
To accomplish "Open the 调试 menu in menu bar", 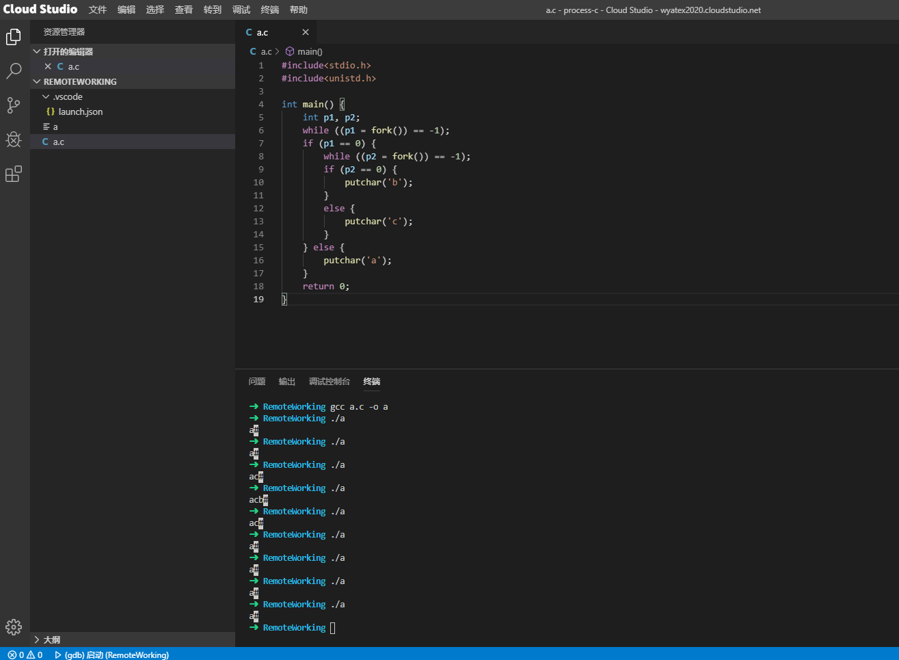I will pyautogui.click(x=241, y=10).
